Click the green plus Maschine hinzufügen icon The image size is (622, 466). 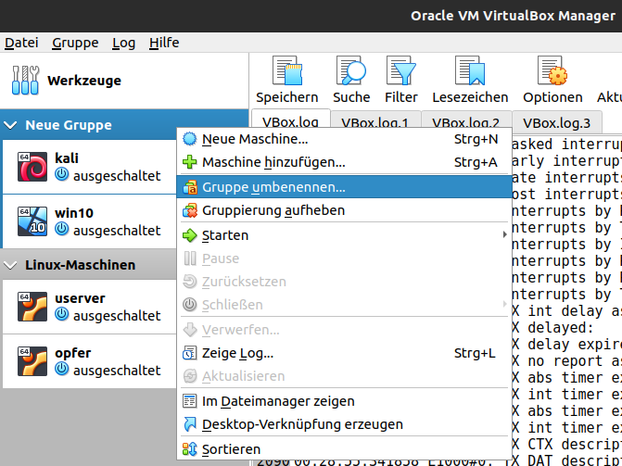coord(190,162)
